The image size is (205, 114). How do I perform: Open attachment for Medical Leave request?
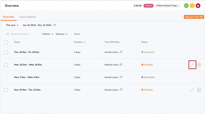(121, 64)
